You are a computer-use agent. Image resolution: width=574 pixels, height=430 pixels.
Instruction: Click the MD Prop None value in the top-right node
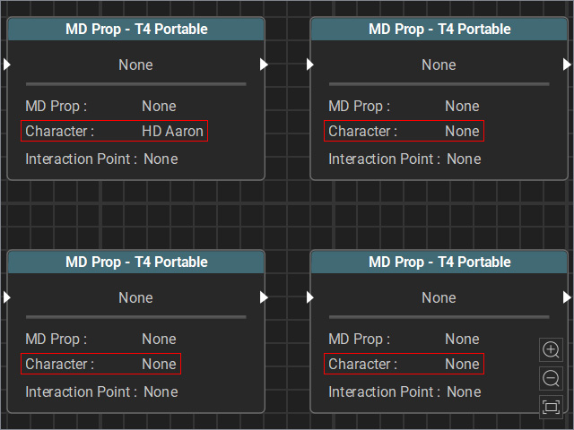click(x=462, y=107)
